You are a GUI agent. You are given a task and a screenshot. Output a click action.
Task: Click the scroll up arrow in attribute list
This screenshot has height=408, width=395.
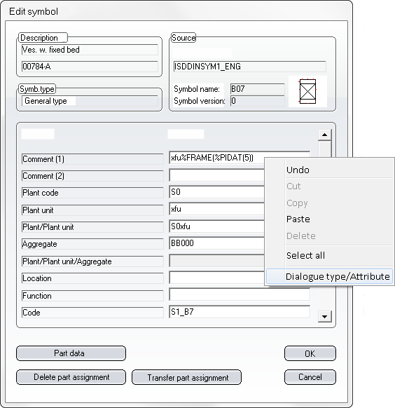point(324,135)
